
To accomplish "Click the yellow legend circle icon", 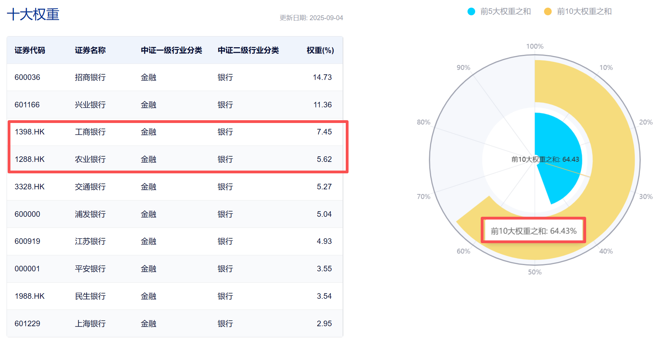I will pyautogui.click(x=548, y=11).
